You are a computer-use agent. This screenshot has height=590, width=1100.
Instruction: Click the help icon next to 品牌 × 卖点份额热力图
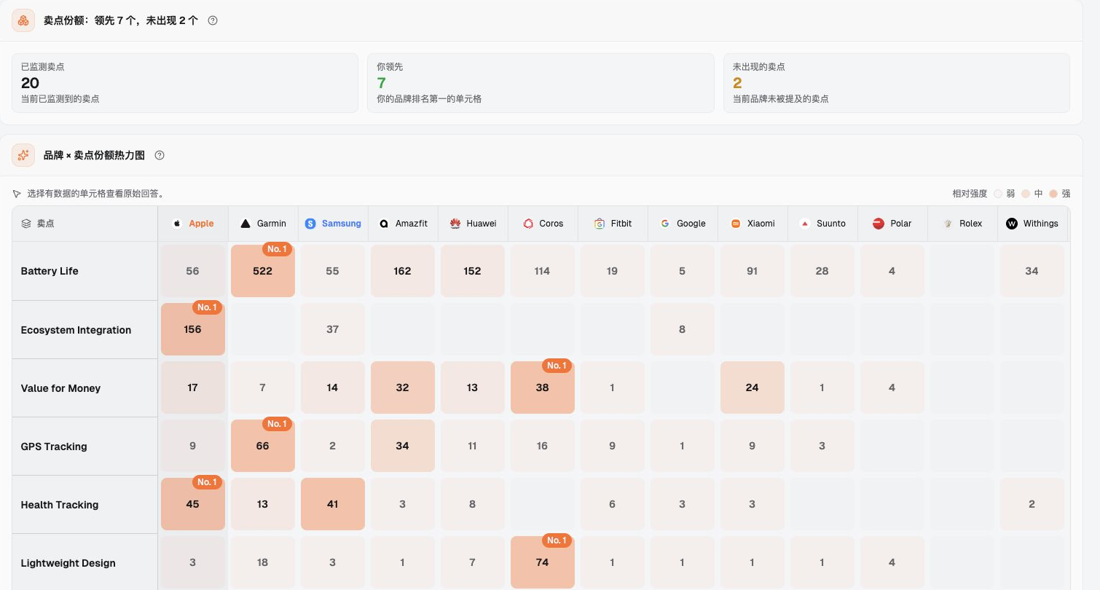[160, 155]
